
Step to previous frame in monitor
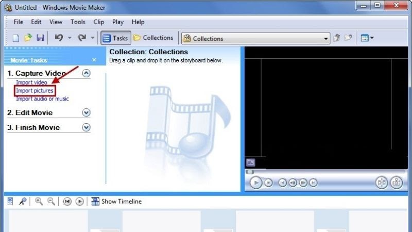pos(293,183)
